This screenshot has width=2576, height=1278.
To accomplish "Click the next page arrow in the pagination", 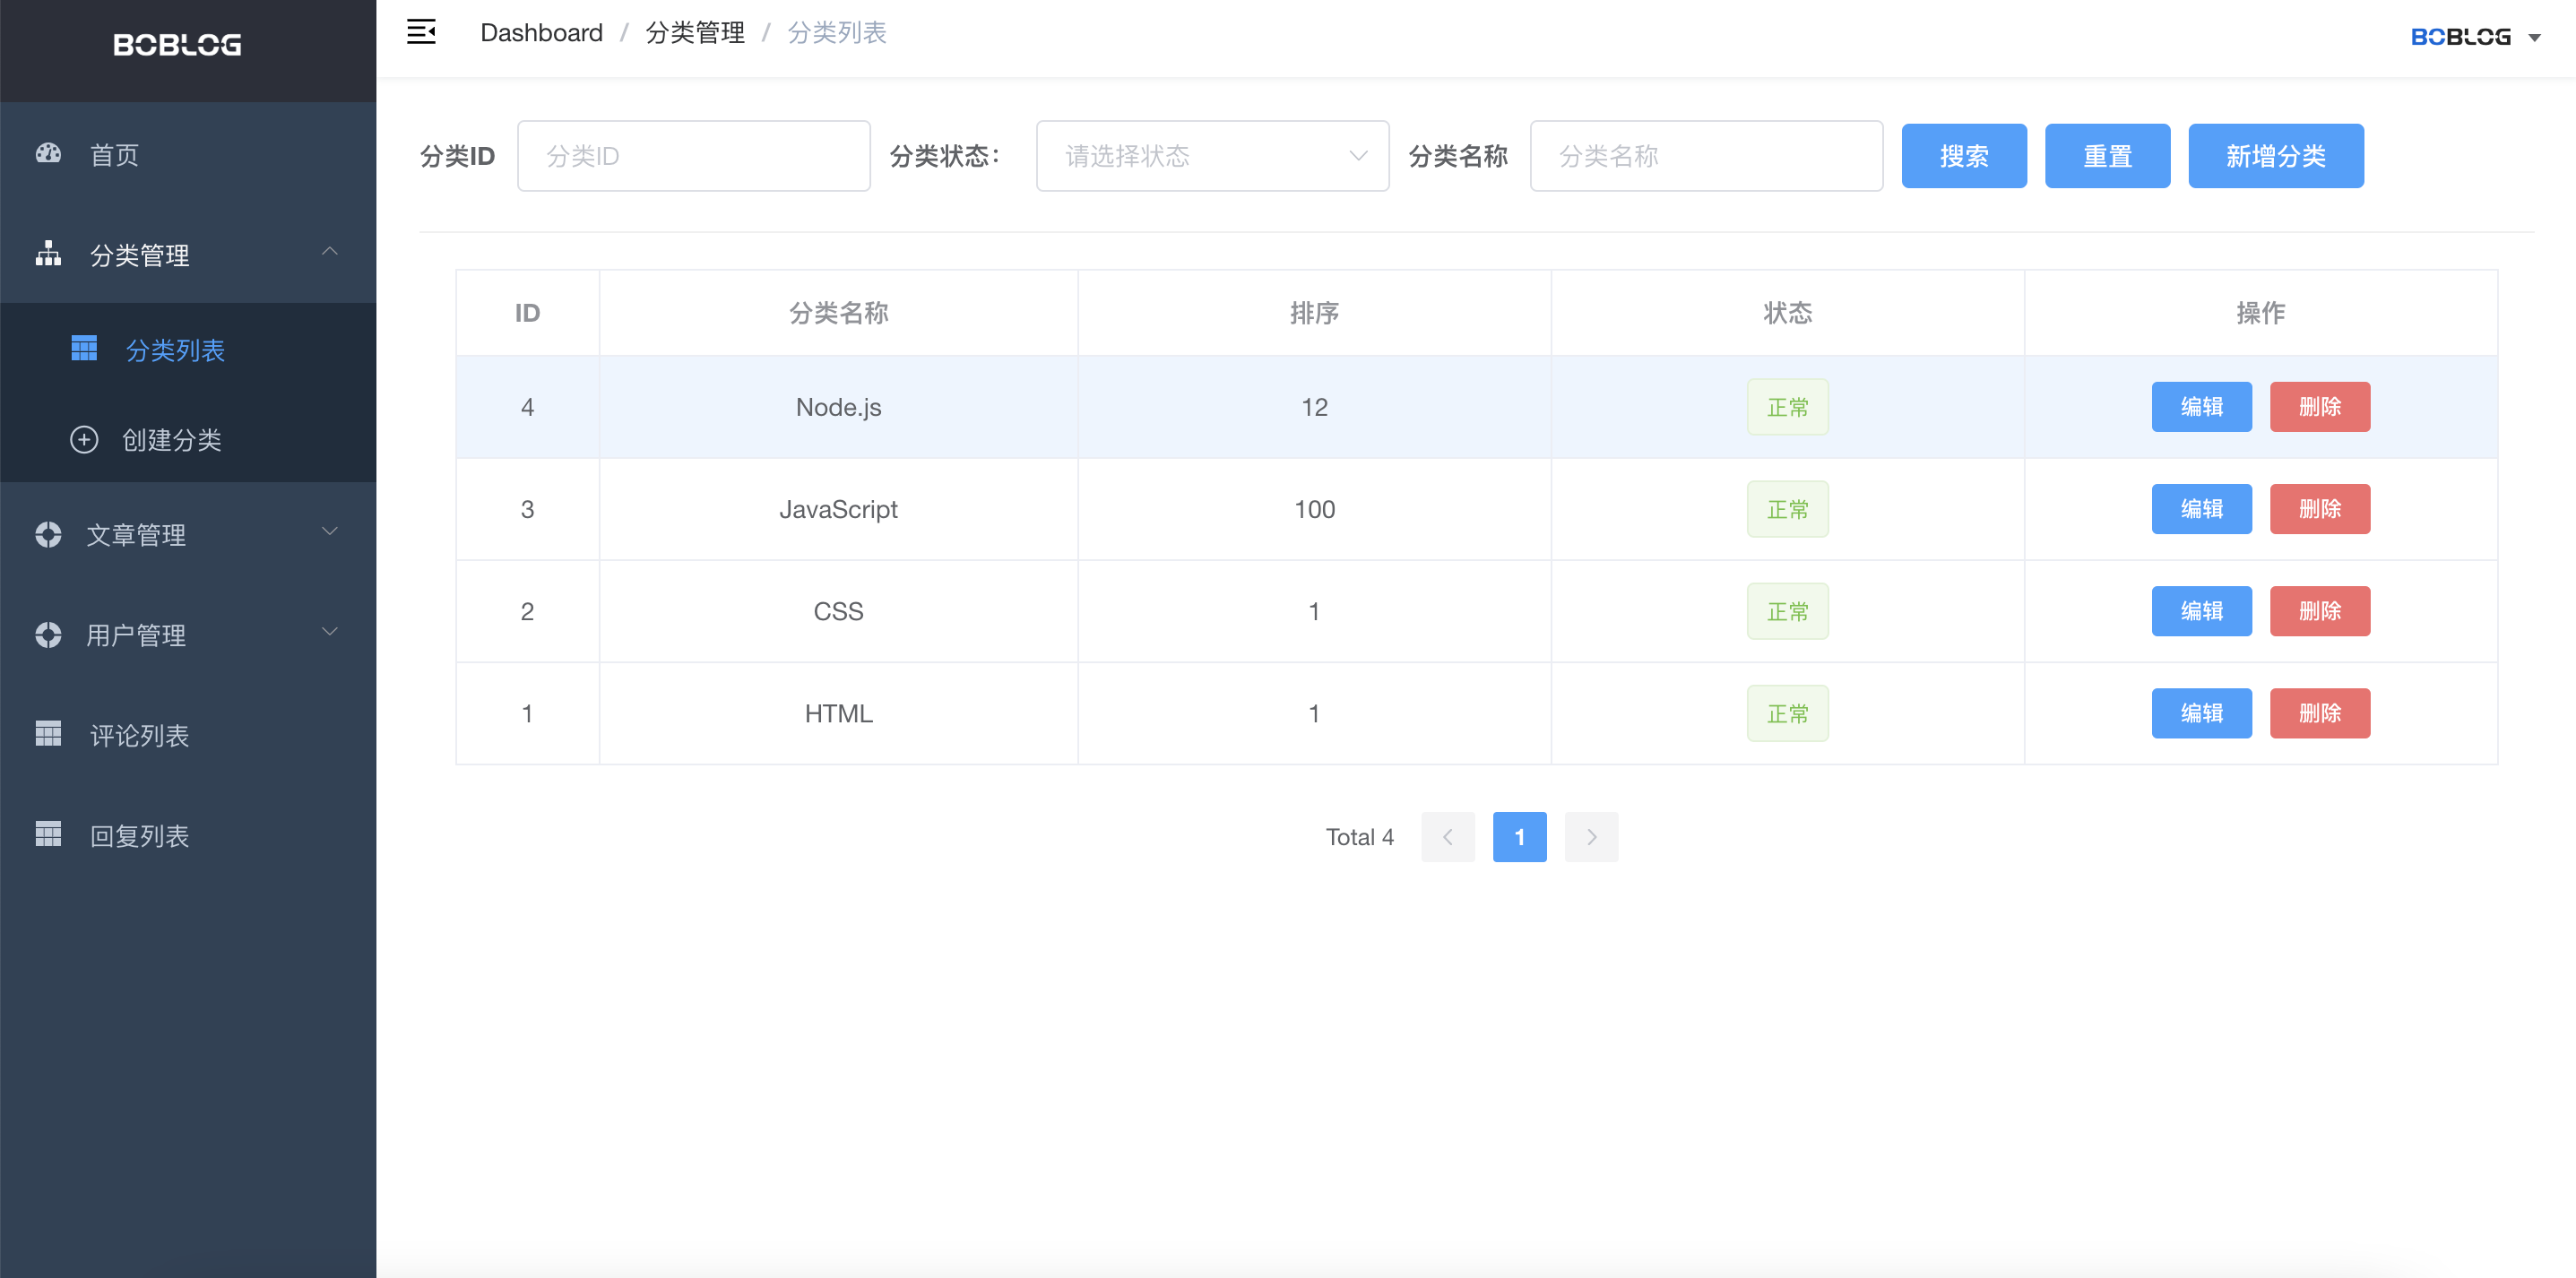I will point(1590,837).
